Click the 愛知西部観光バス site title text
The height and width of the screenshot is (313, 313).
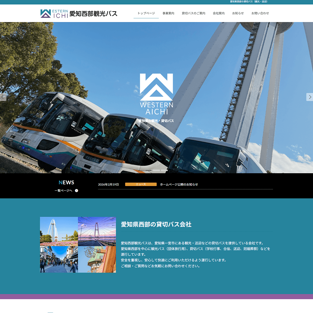[93, 13]
